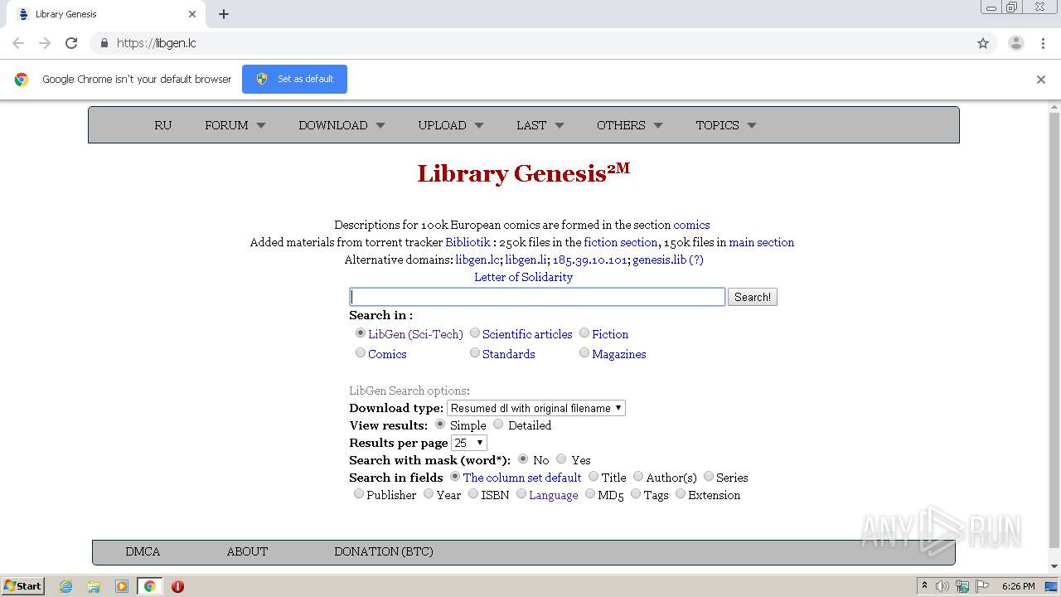
Task: Open the main section link
Action: click(762, 242)
